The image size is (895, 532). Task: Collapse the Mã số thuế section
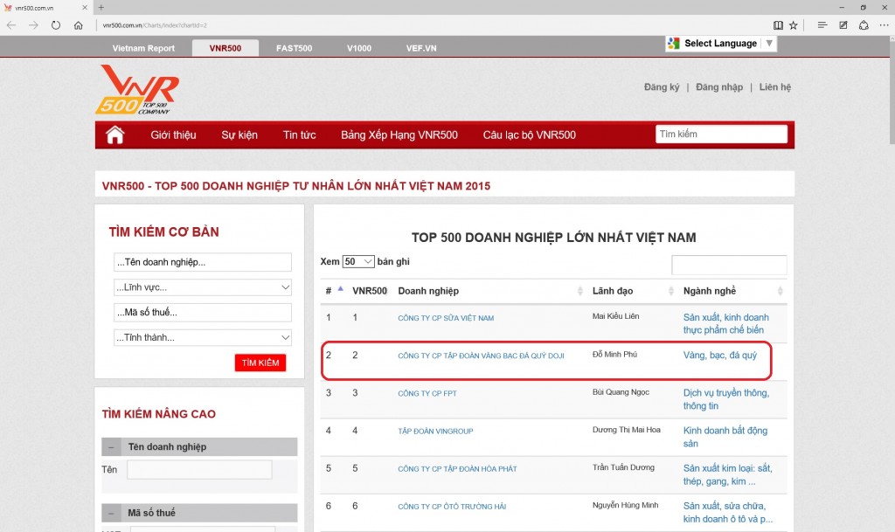[x=111, y=513]
